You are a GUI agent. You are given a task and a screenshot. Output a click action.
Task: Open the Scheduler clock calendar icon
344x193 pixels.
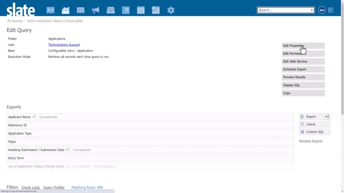[x=156, y=10]
